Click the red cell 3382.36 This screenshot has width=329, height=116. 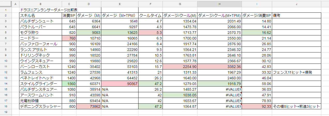219,67
